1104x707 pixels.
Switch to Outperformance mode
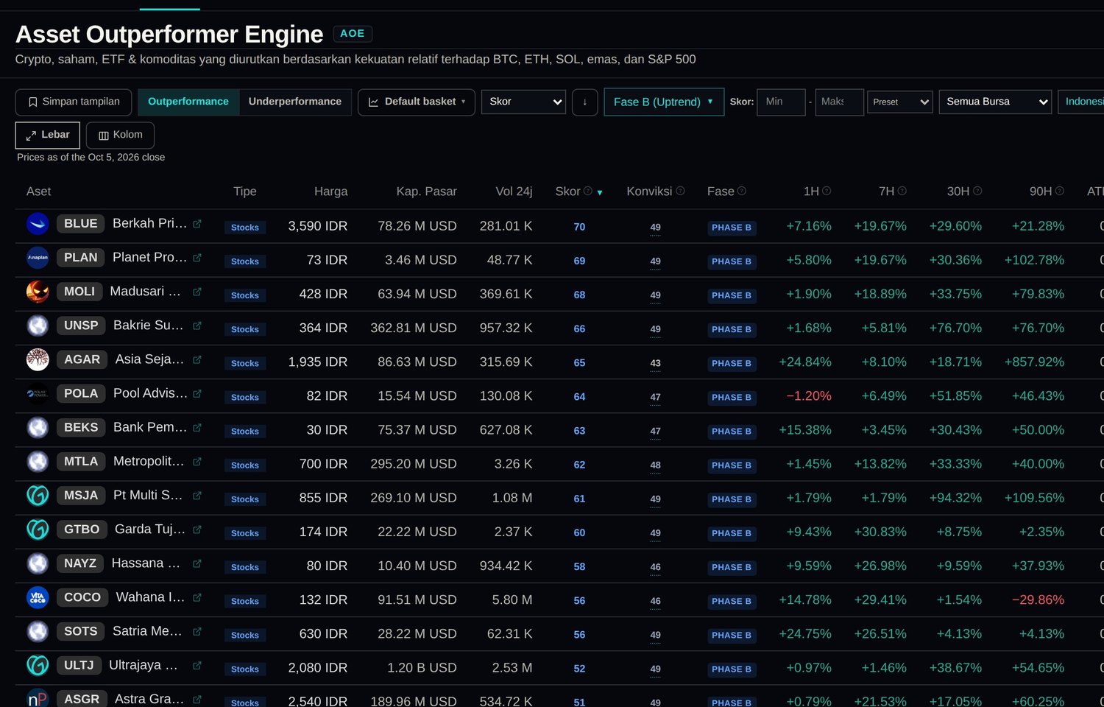point(188,102)
